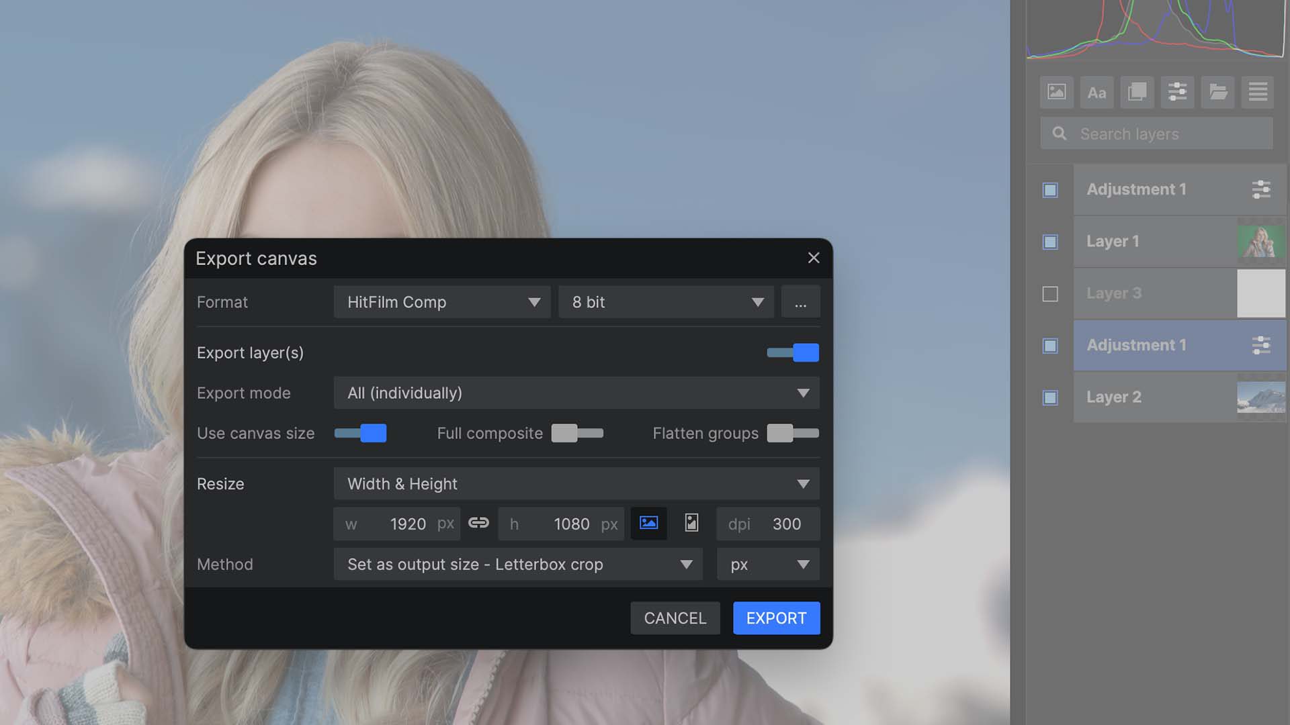Viewport: 1290px width, 725px height.
Task: Close the Export canvas dialog
Action: pos(814,258)
